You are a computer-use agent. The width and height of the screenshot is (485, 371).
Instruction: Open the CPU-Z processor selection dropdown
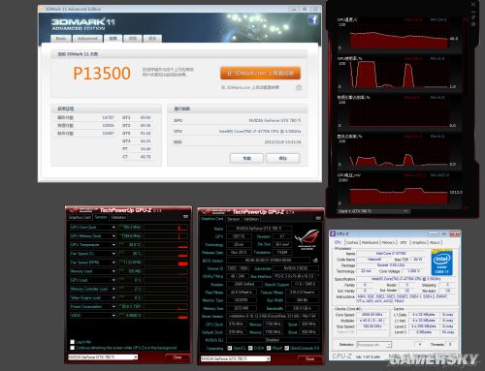point(374,345)
